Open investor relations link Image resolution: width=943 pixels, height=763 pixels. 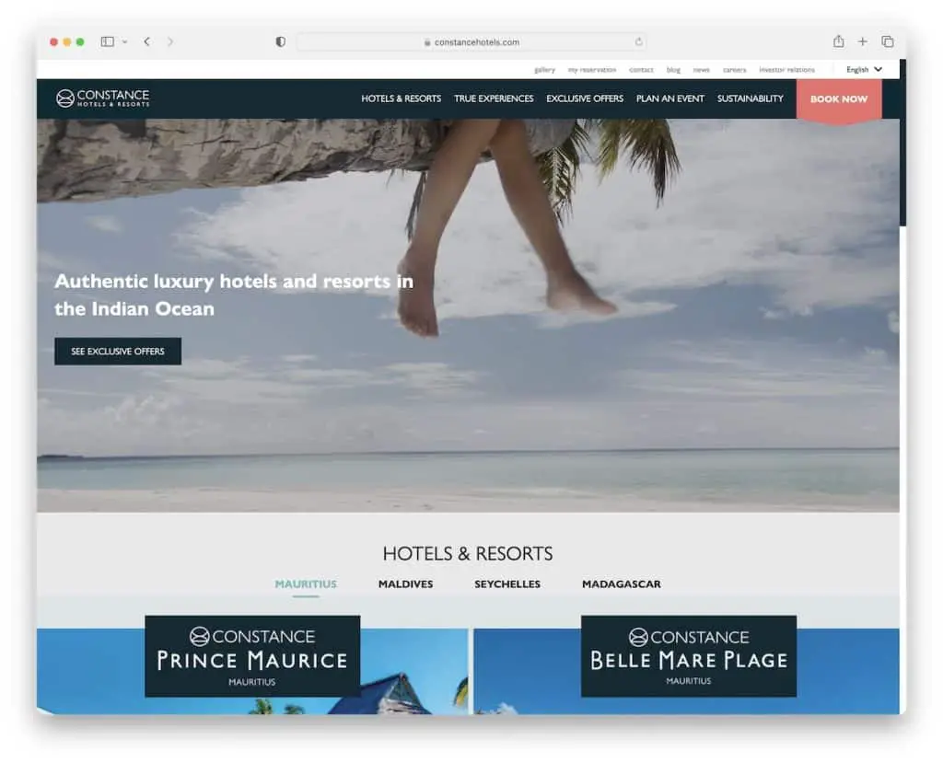pos(786,70)
